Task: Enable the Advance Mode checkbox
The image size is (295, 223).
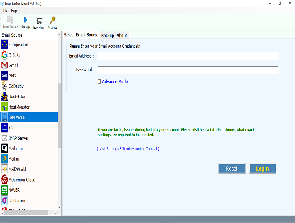Action: pos(99,81)
